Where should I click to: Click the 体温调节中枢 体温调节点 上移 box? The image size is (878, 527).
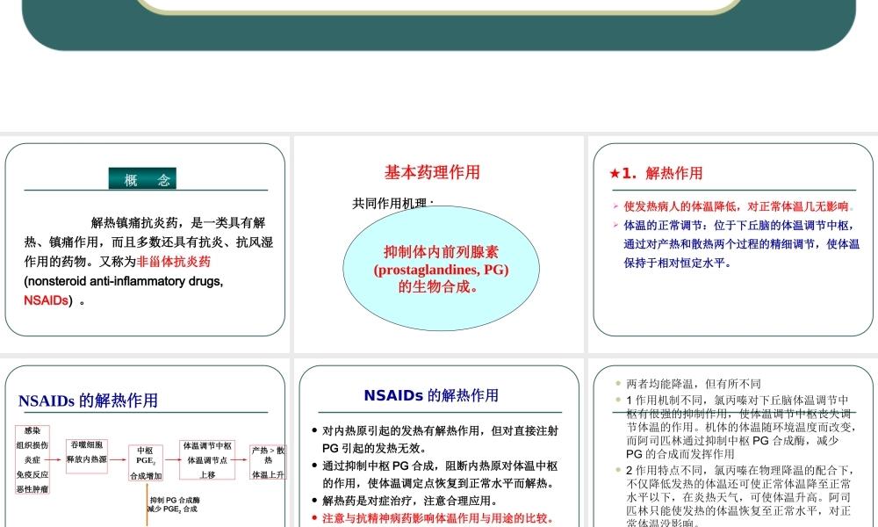(x=205, y=459)
